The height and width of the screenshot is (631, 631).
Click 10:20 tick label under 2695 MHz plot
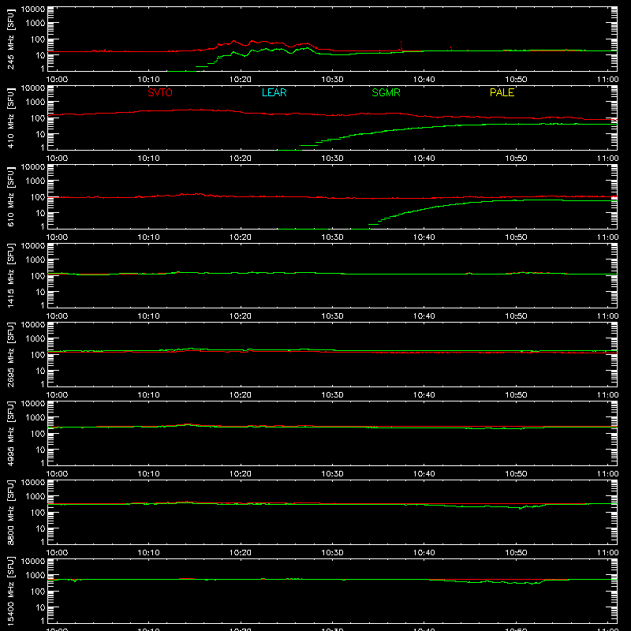click(x=241, y=395)
